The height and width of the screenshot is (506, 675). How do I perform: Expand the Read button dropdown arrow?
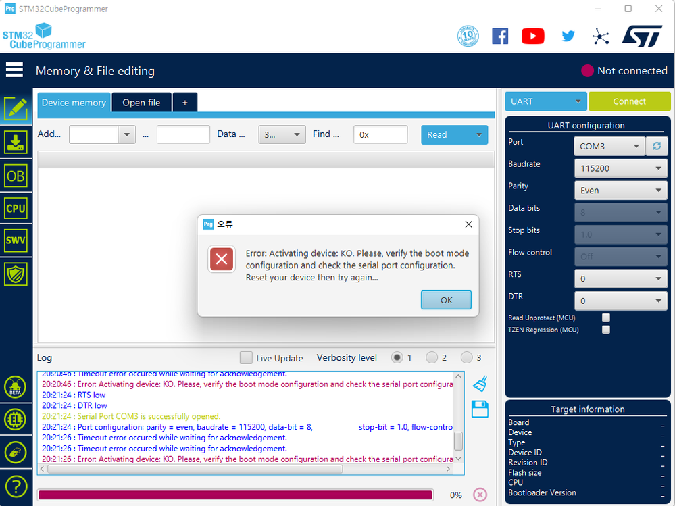479,134
